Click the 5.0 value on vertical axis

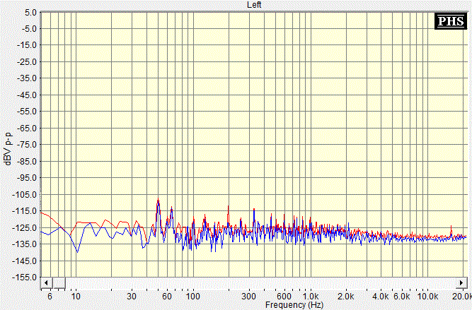[29, 13]
